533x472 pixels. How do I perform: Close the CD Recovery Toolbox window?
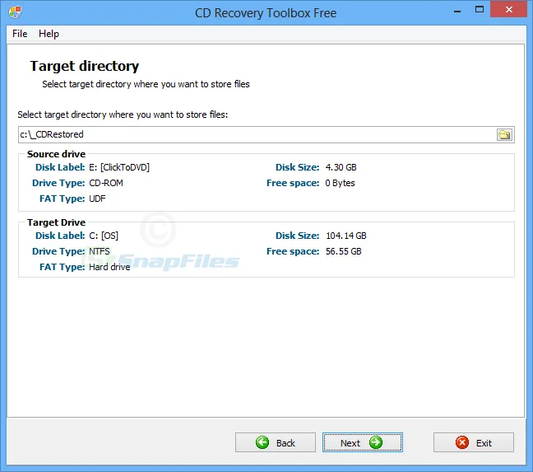509,10
